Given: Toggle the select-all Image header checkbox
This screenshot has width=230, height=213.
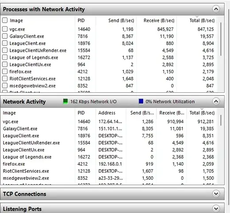Looking at the screenshot, I should tap(5, 20).
